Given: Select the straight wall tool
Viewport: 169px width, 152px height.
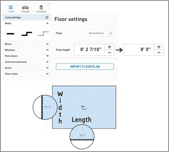Looking at the screenshot, I should point(11,34).
